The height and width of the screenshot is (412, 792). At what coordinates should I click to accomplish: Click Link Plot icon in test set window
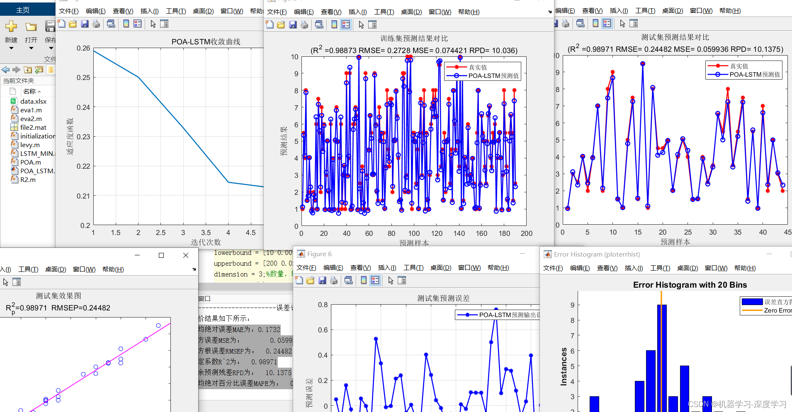[x=581, y=23]
